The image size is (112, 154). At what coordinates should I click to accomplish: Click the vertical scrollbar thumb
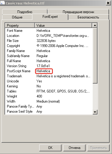pyautogui.click(x=95, y=56)
